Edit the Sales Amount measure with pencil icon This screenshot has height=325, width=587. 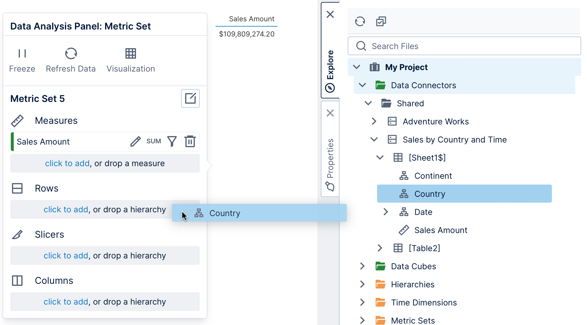(135, 141)
